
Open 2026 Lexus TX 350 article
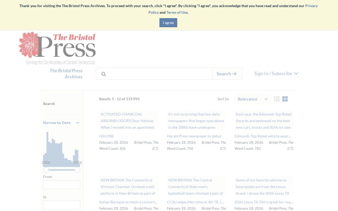click(264, 202)
